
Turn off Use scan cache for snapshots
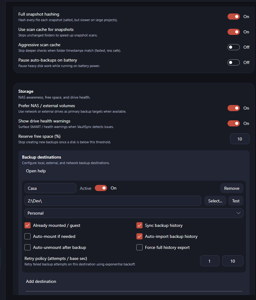click(x=233, y=32)
